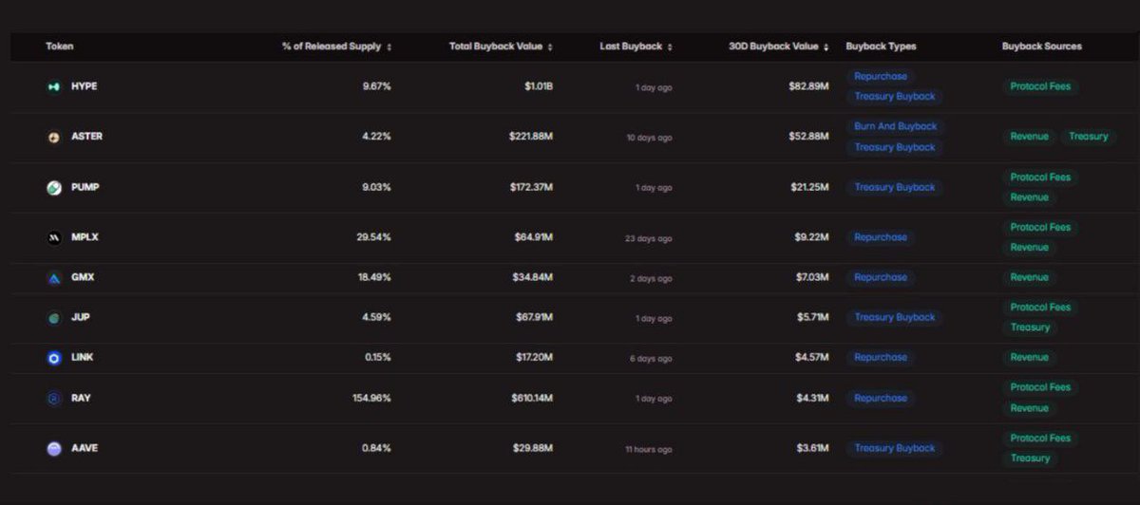Click the RAY token logo icon
The width and height of the screenshot is (1140, 505).
(x=54, y=399)
